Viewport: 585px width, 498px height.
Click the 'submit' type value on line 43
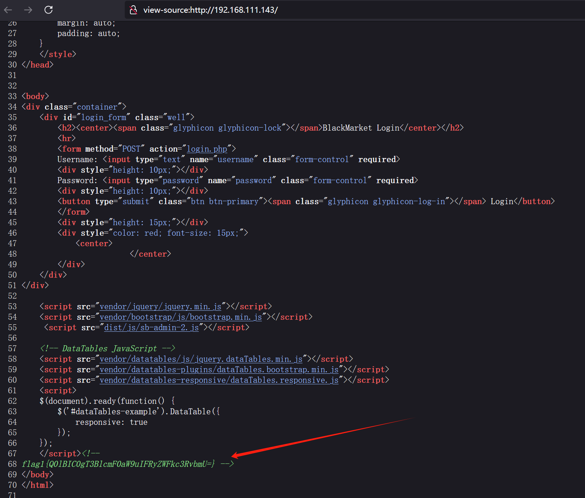coord(136,202)
